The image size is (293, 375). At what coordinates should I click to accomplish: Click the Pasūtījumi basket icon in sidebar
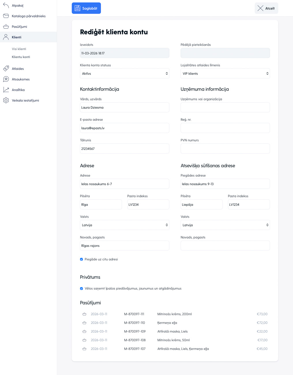pos(6,27)
